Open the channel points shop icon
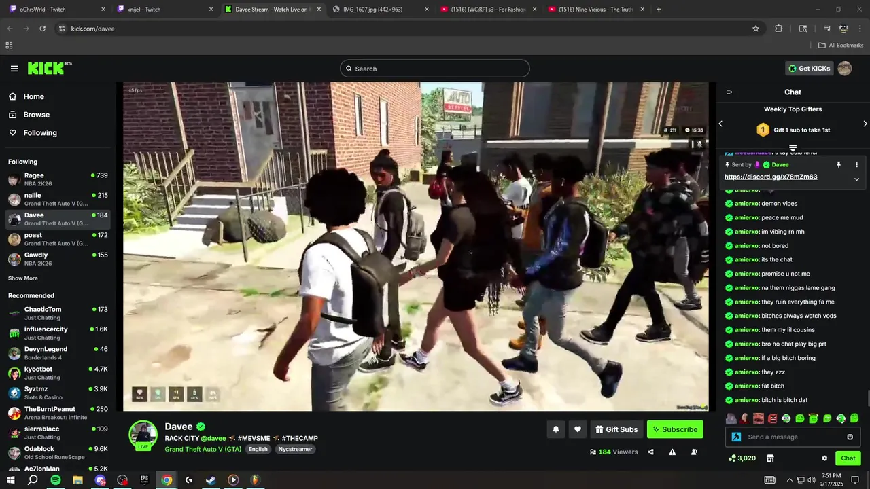 pos(770,458)
